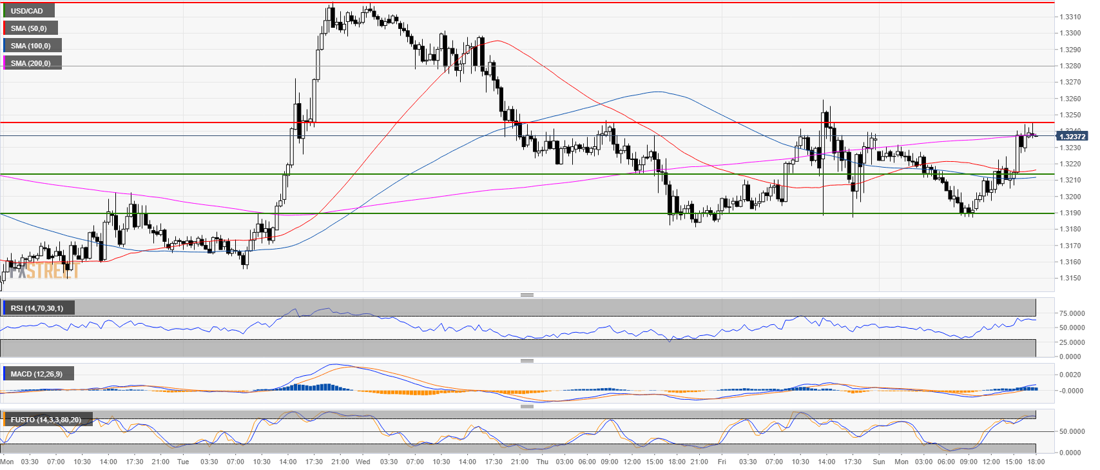Click the 'Wed' date marker on time axis

363,462
